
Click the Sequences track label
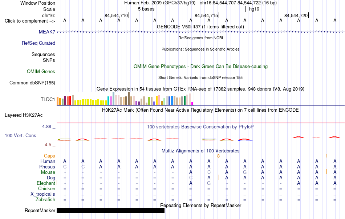pos(43,55)
